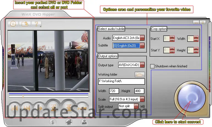Click the dollar sign purchase icon
The width and height of the screenshot is (212, 127).
point(53,122)
